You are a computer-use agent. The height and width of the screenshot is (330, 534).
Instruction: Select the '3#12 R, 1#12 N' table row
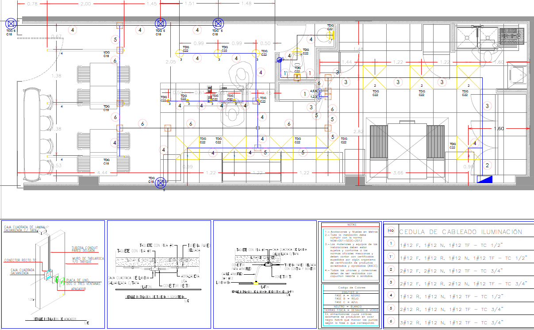(x=451, y=323)
